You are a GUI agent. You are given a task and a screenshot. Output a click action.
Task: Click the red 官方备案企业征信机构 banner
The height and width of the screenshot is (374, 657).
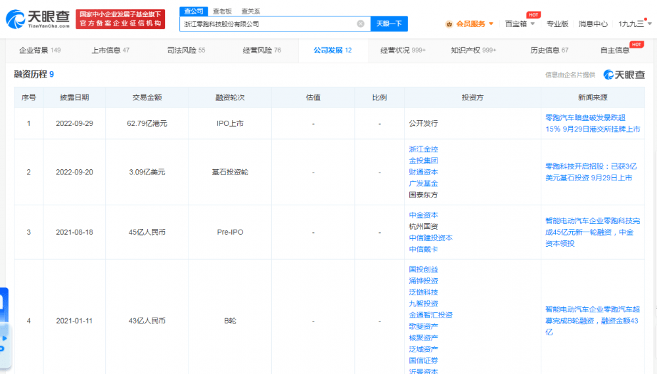(120, 19)
